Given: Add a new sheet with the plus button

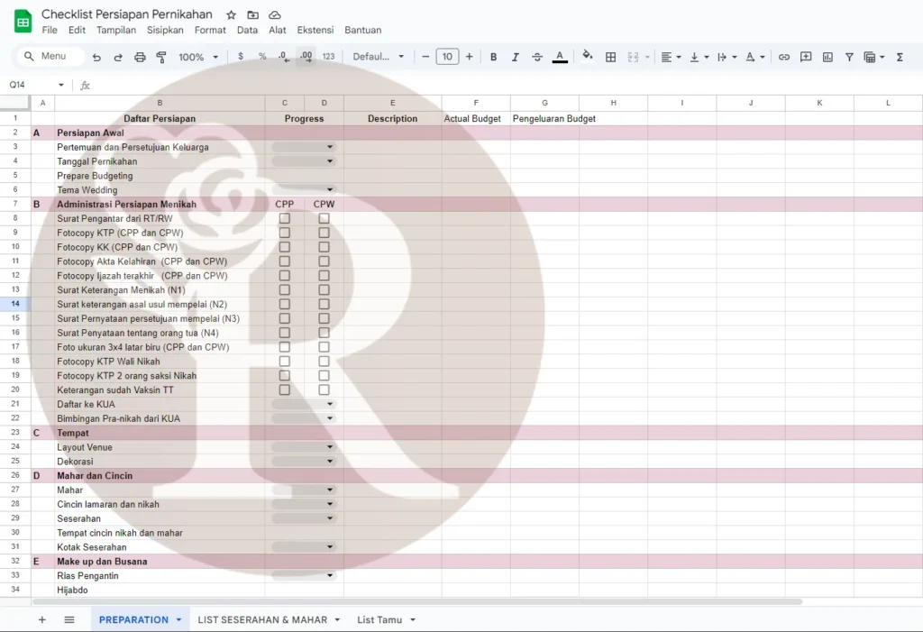Looking at the screenshot, I should pyautogui.click(x=41, y=620).
